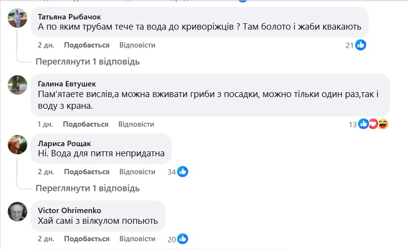Toggle Подобається on Victor Ohrimenko's comment
This screenshot has width=408, height=249.
pos(86,239)
